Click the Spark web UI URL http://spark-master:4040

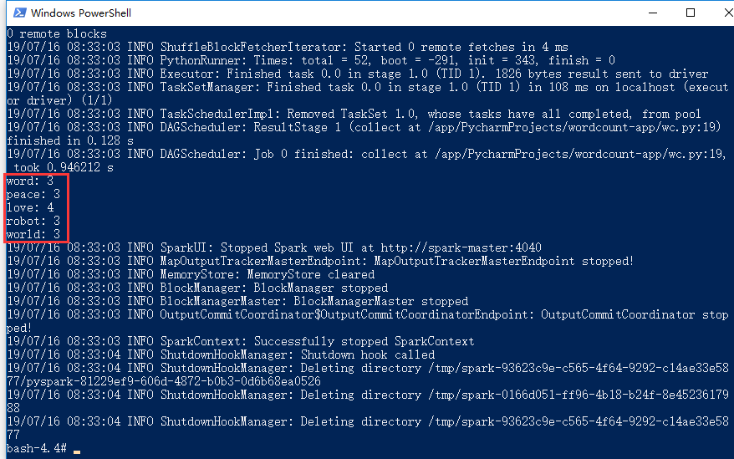tap(460, 247)
